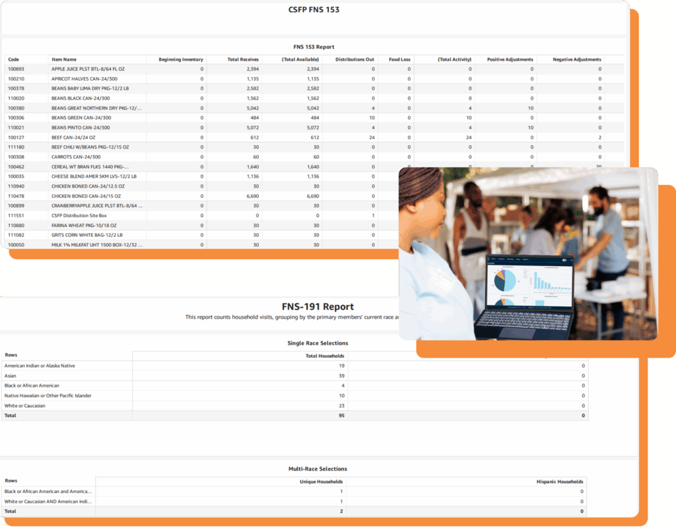The width and height of the screenshot is (676, 528).
Task: Select the 'CARROTS CAN-24/300' item
Action: pos(76,157)
